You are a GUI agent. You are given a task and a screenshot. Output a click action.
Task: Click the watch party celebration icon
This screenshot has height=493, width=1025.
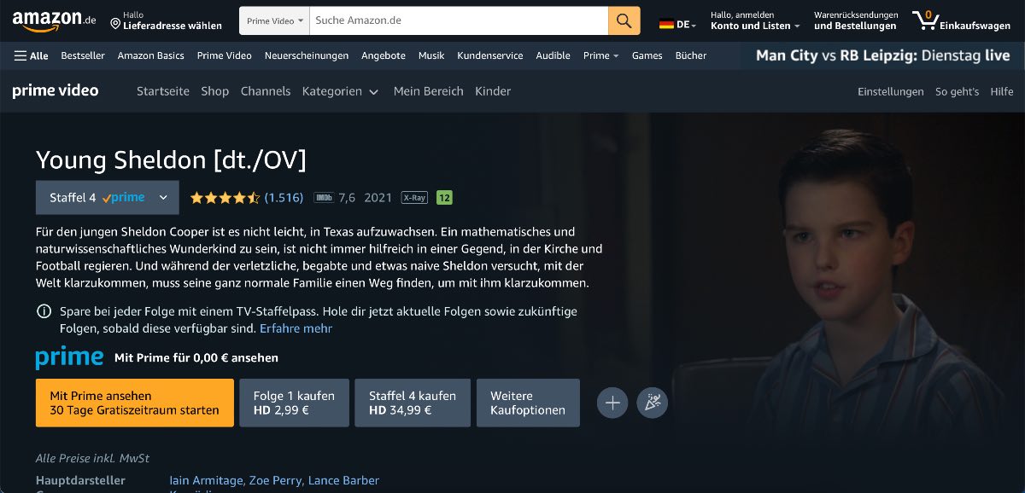[653, 403]
